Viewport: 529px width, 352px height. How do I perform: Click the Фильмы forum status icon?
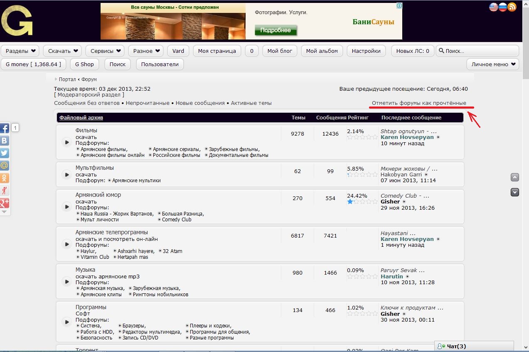[66, 142]
